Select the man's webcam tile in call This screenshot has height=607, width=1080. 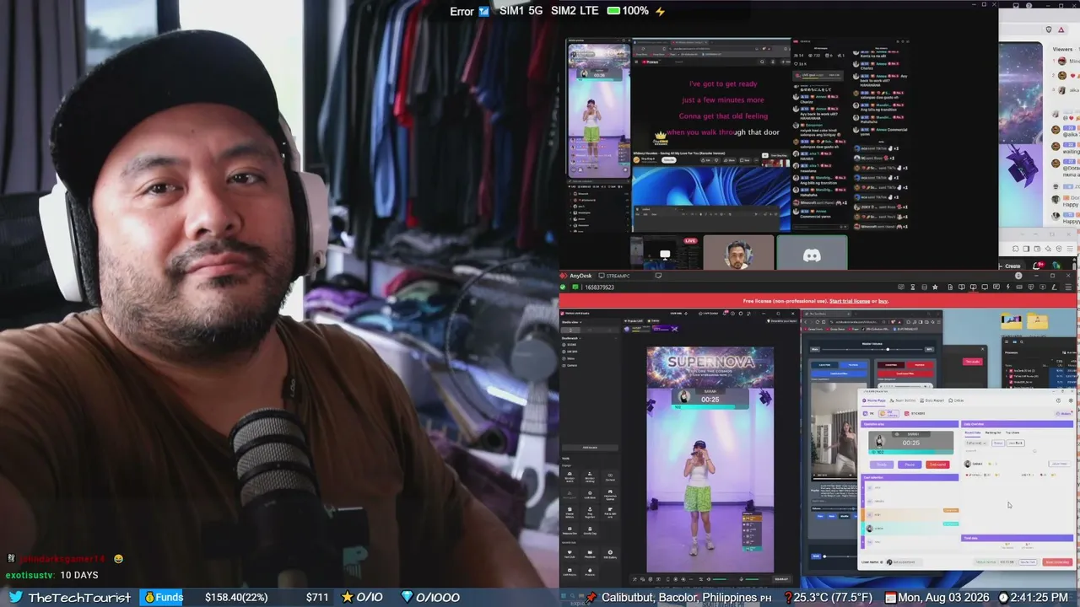738,253
